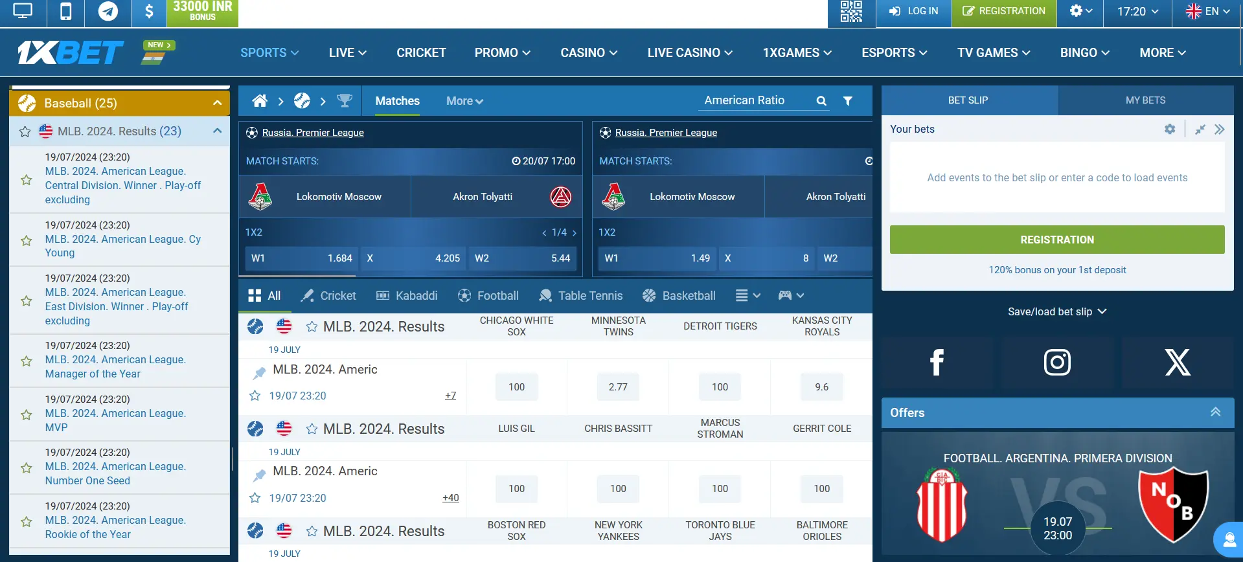Open the Facebook page
This screenshot has width=1243, height=562.
click(x=937, y=363)
